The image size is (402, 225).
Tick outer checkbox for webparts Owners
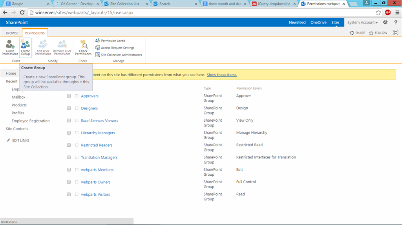click(x=69, y=182)
